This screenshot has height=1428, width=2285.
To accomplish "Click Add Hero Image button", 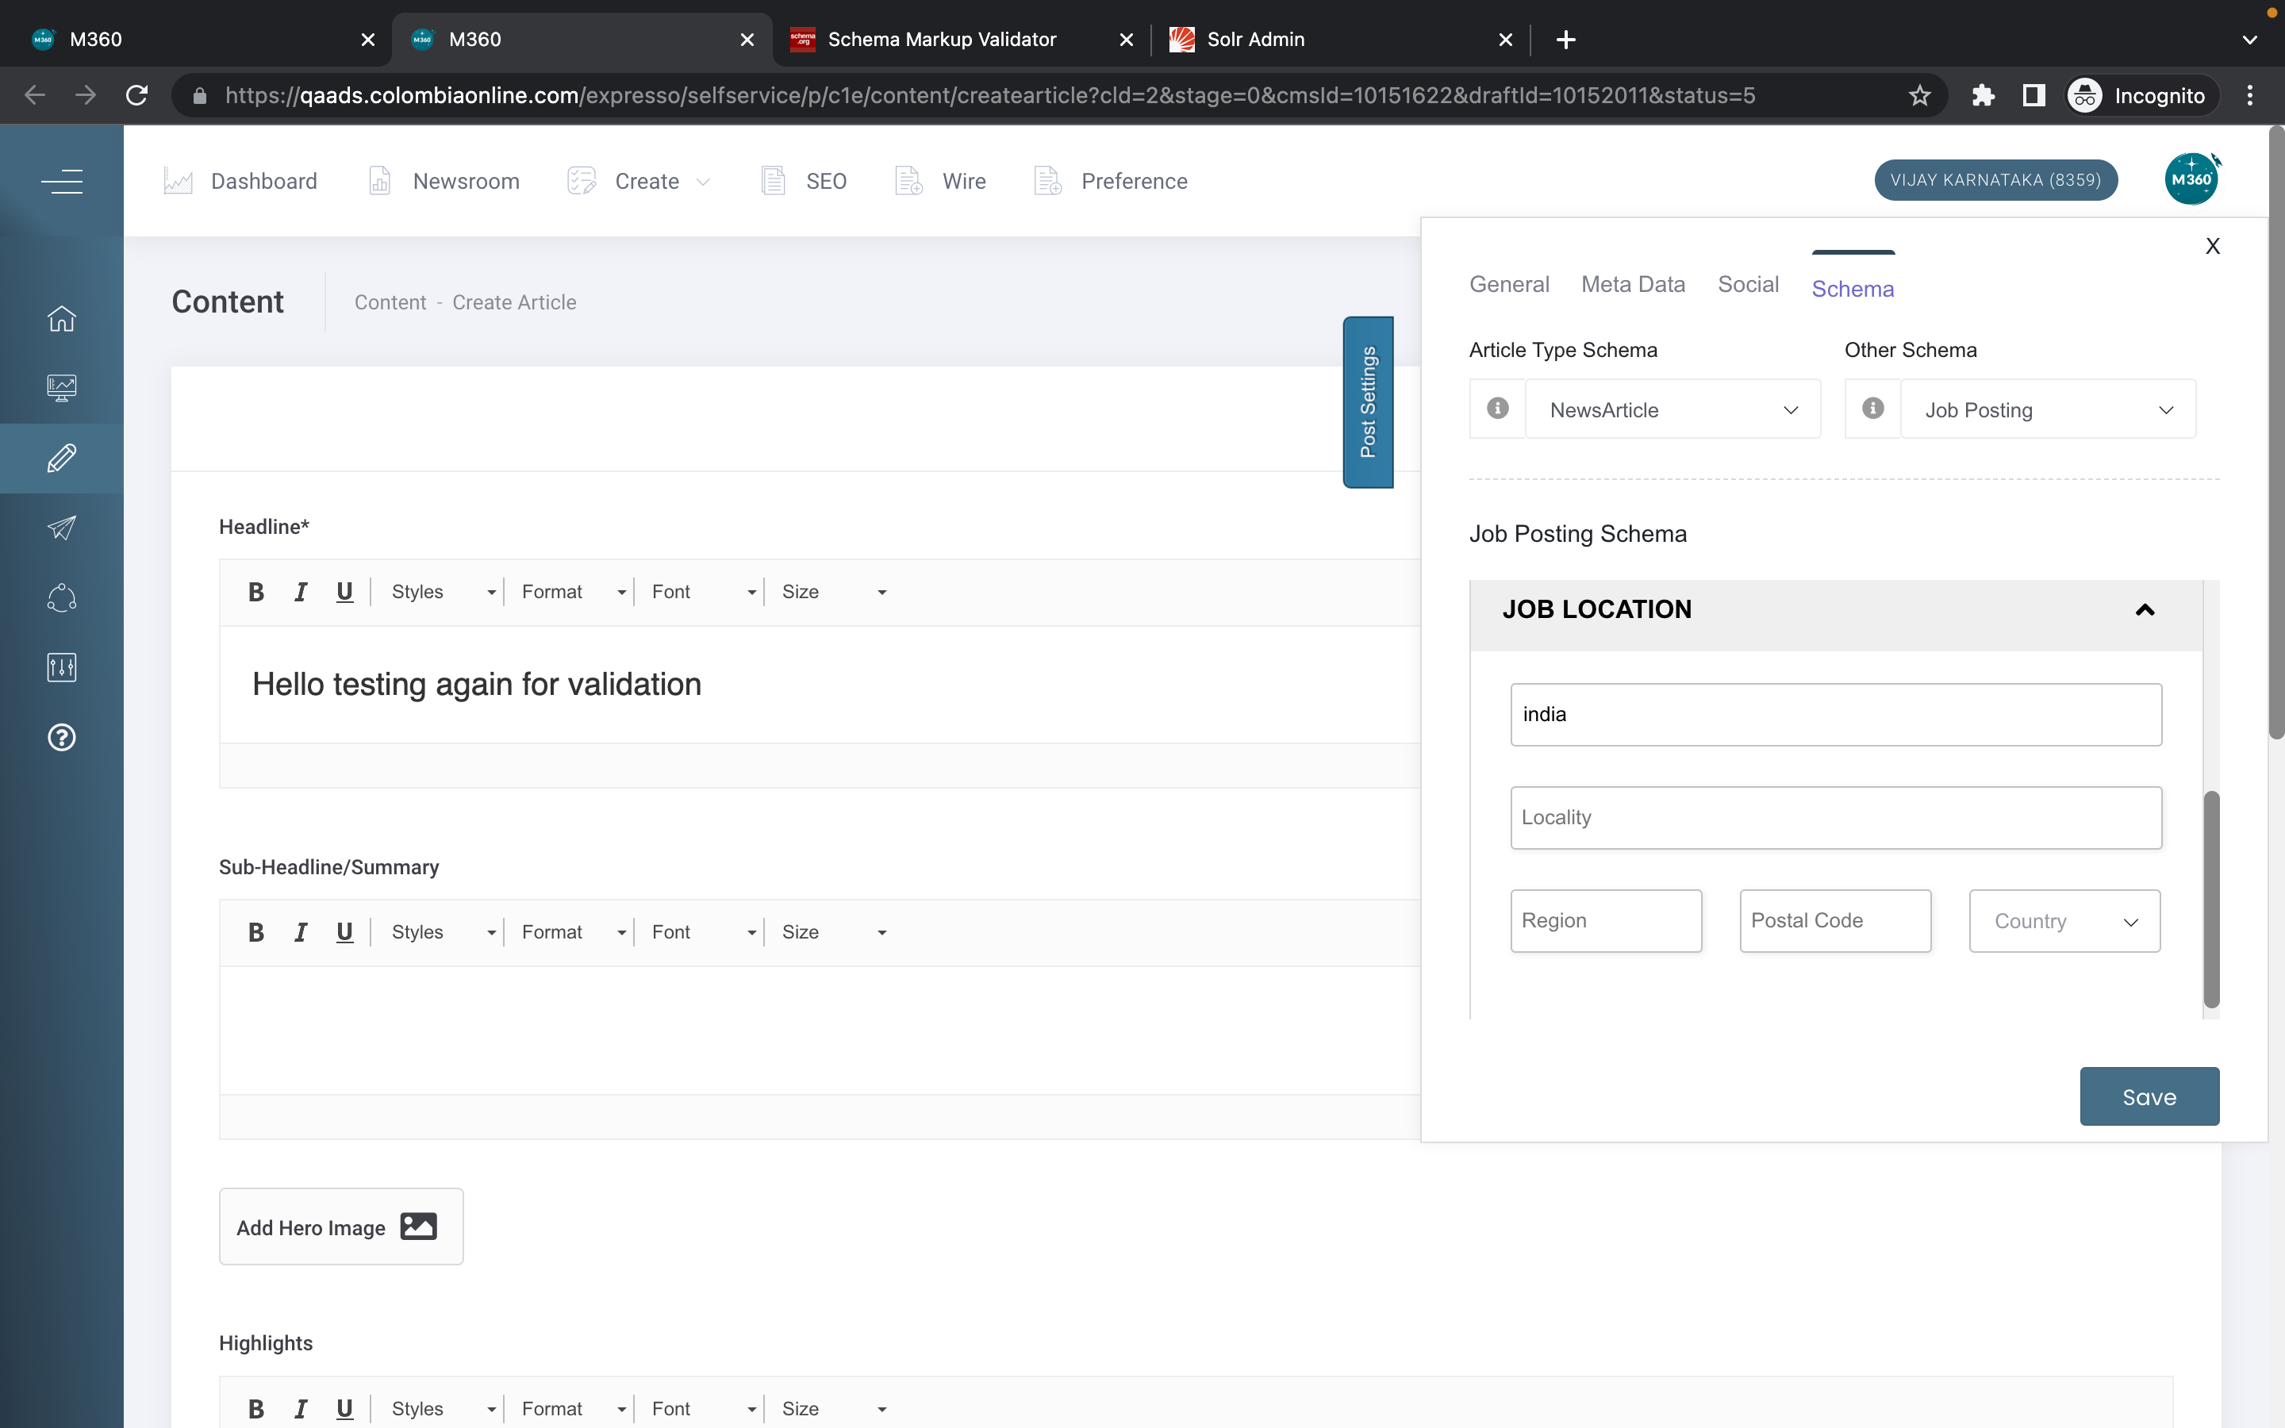I will tap(341, 1226).
